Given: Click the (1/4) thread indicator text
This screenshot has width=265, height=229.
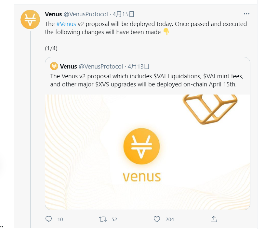Looking at the screenshot, I should pos(51,48).
